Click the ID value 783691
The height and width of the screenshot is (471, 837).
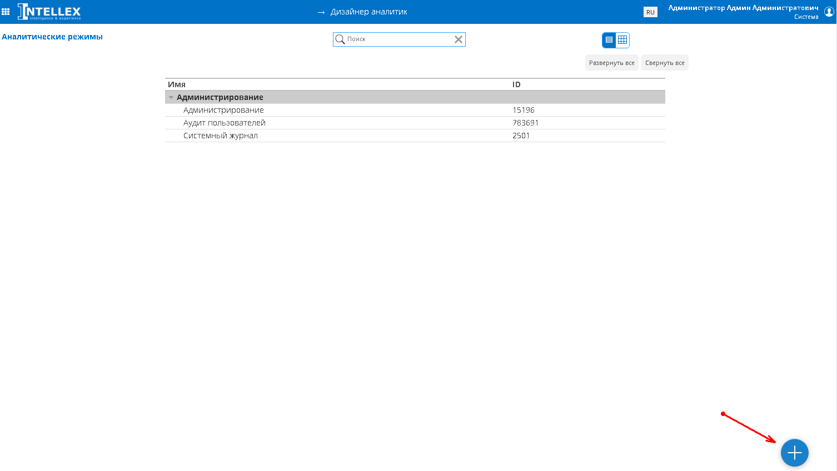(526, 123)
